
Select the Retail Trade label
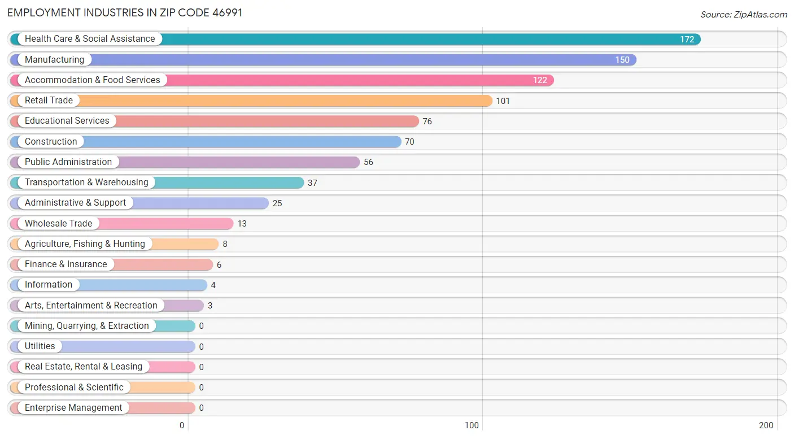click(x=49, y=100)
